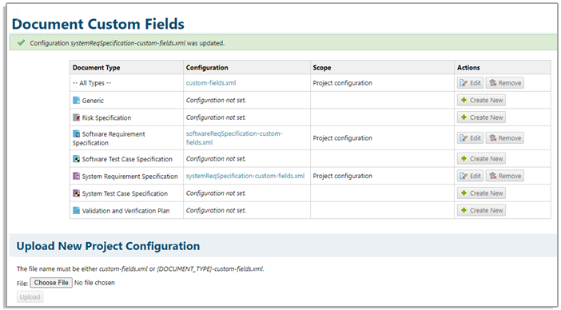Click the Generic document type icon
This screenshot has width=561, height=310.
click(76, 100)
